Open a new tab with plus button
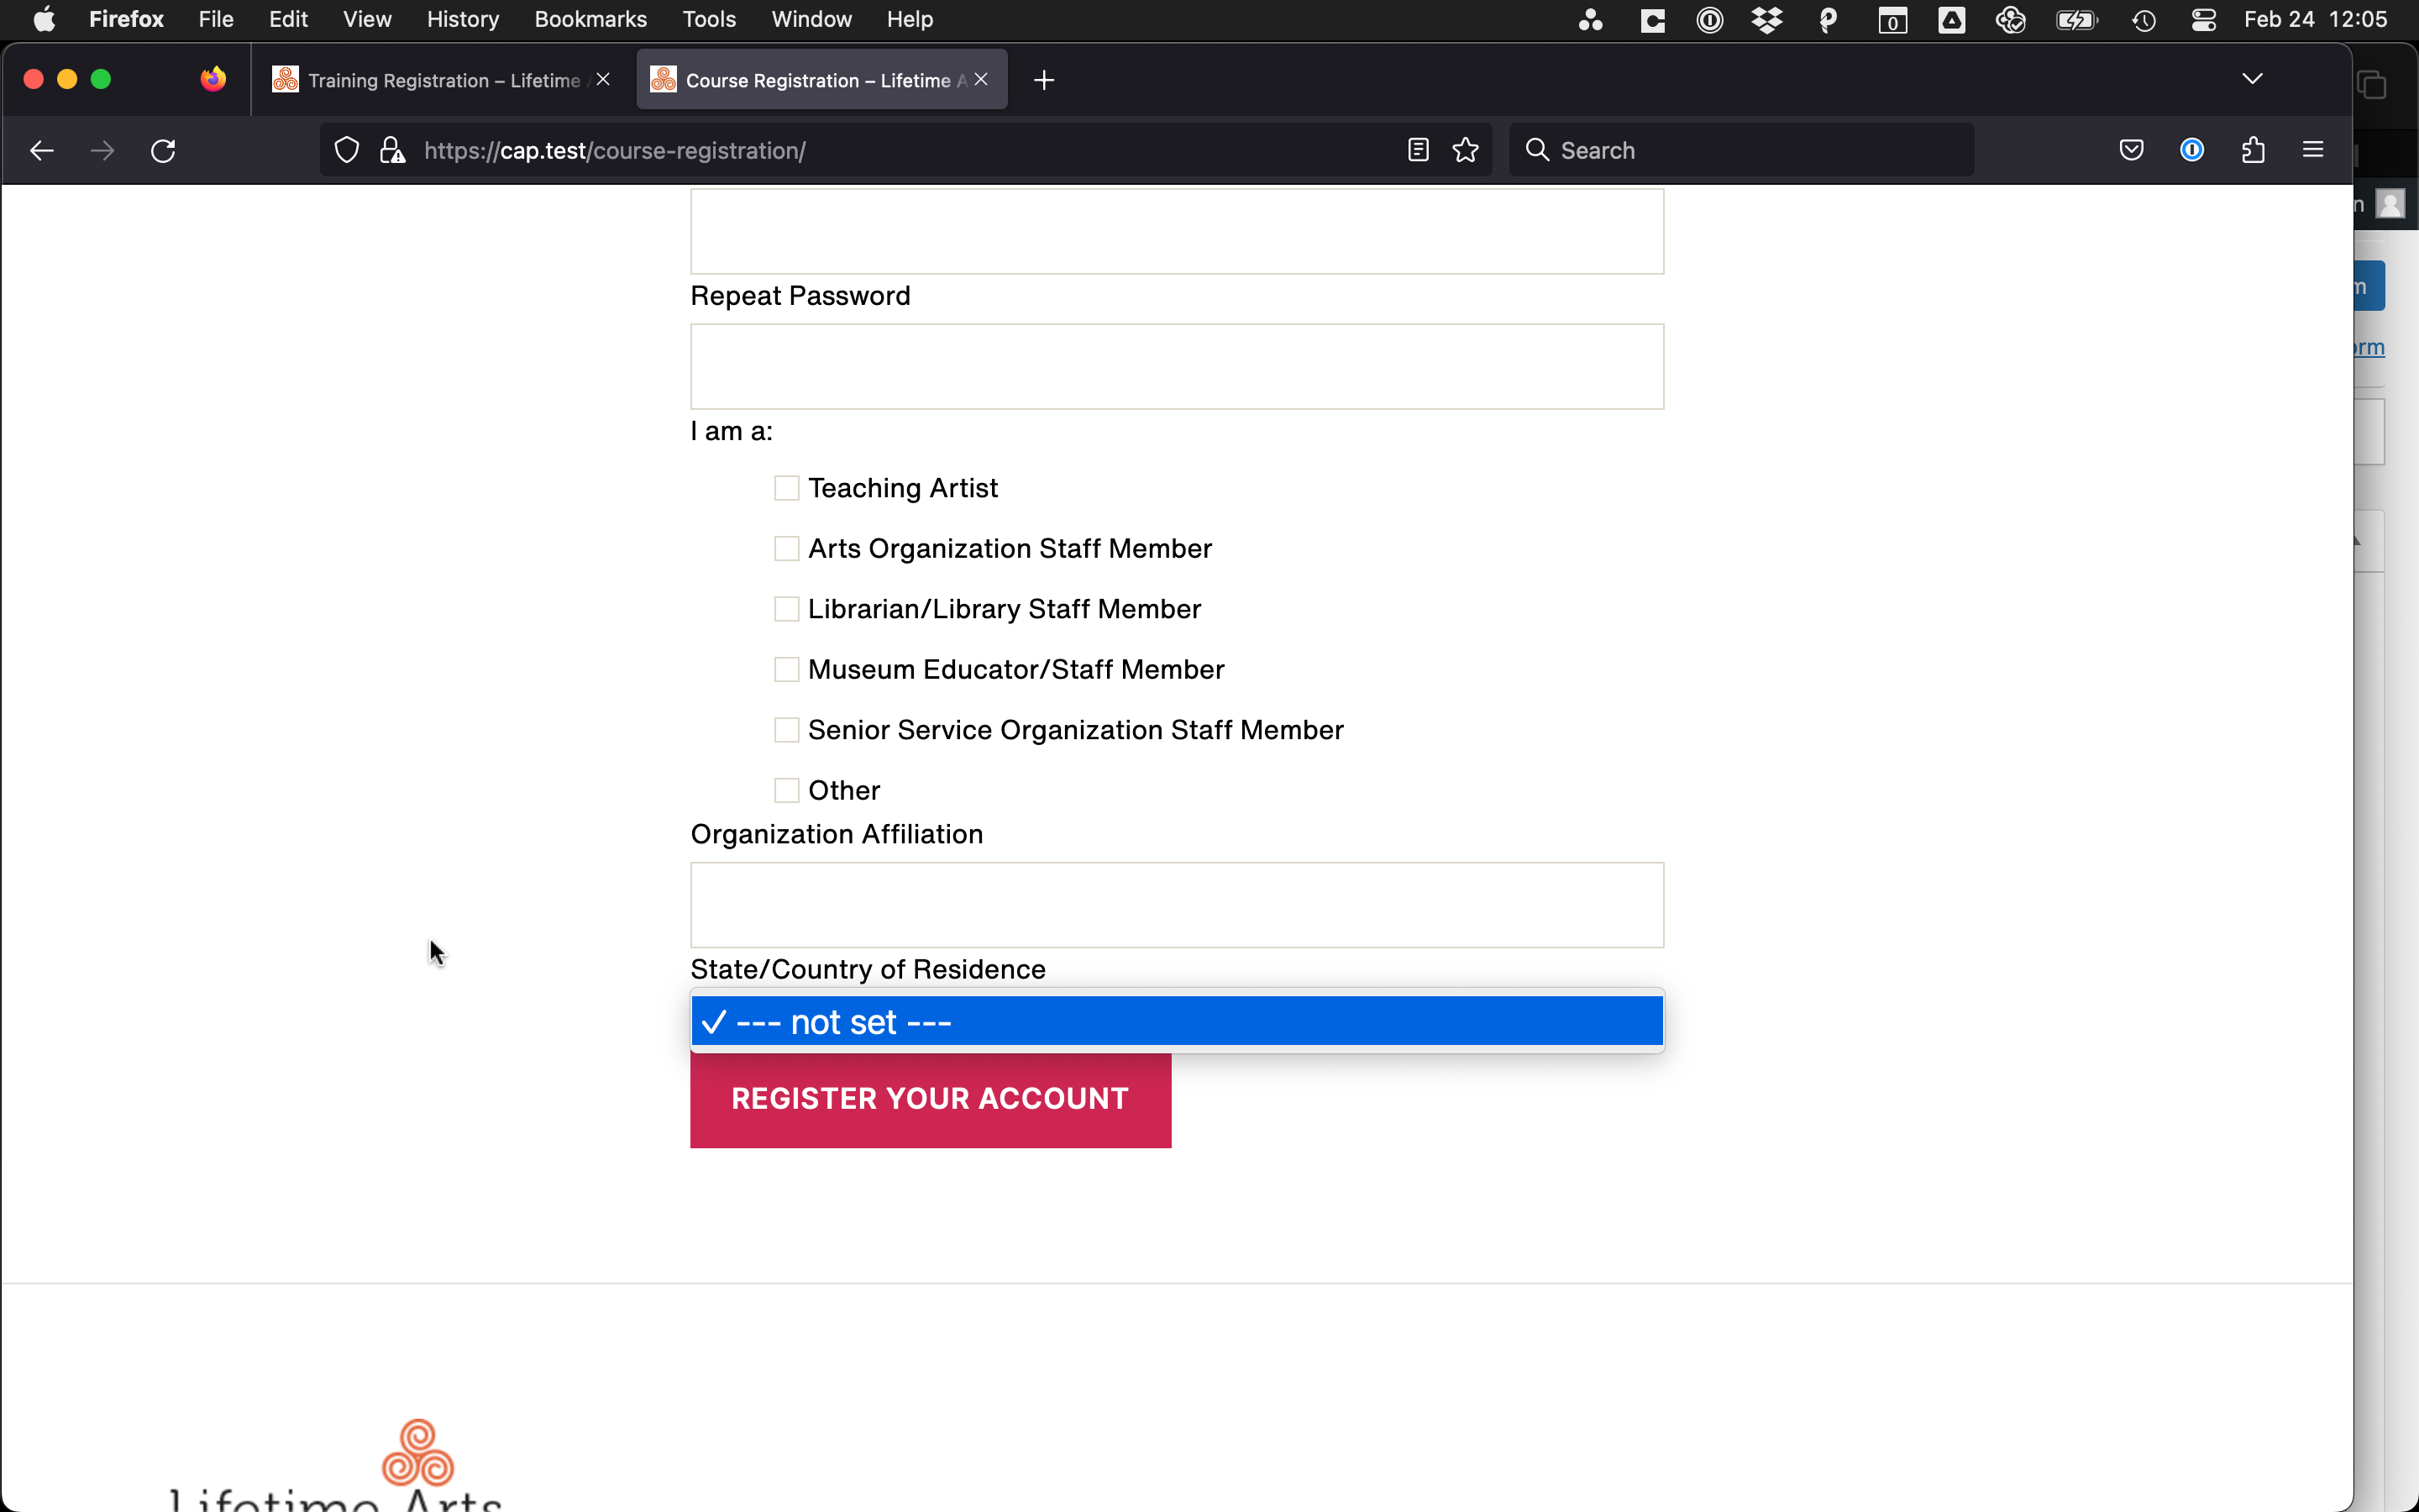 [x=1043, y=80]
